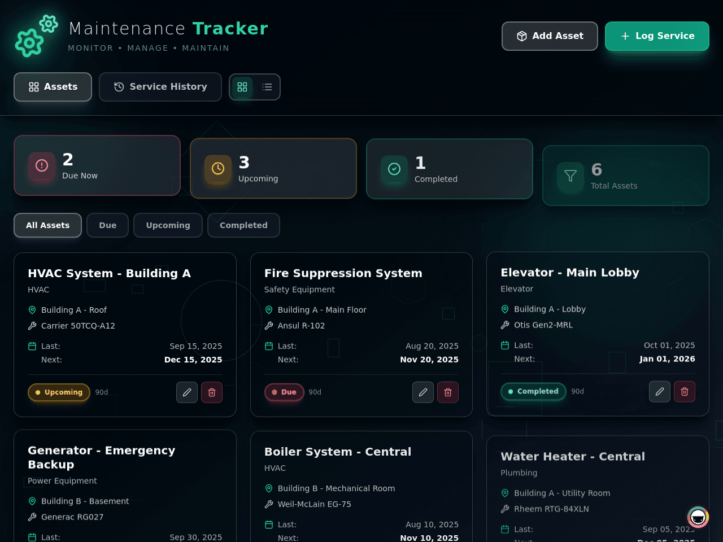Click the Plumbing category label
The height and width of the screenshot is (542, 723).
(519, 473)
